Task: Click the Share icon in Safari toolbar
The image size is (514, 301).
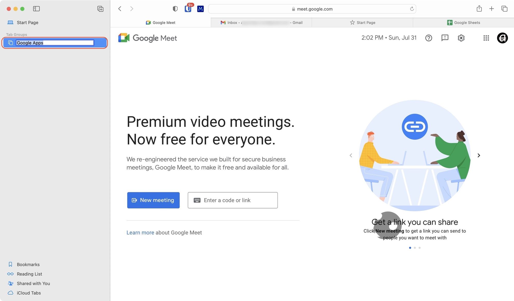Action: (479, 9)
